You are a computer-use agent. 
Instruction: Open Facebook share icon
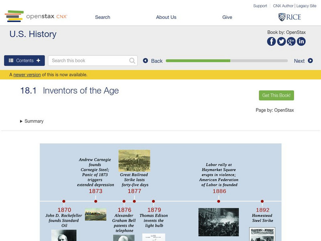coord(271,41)
